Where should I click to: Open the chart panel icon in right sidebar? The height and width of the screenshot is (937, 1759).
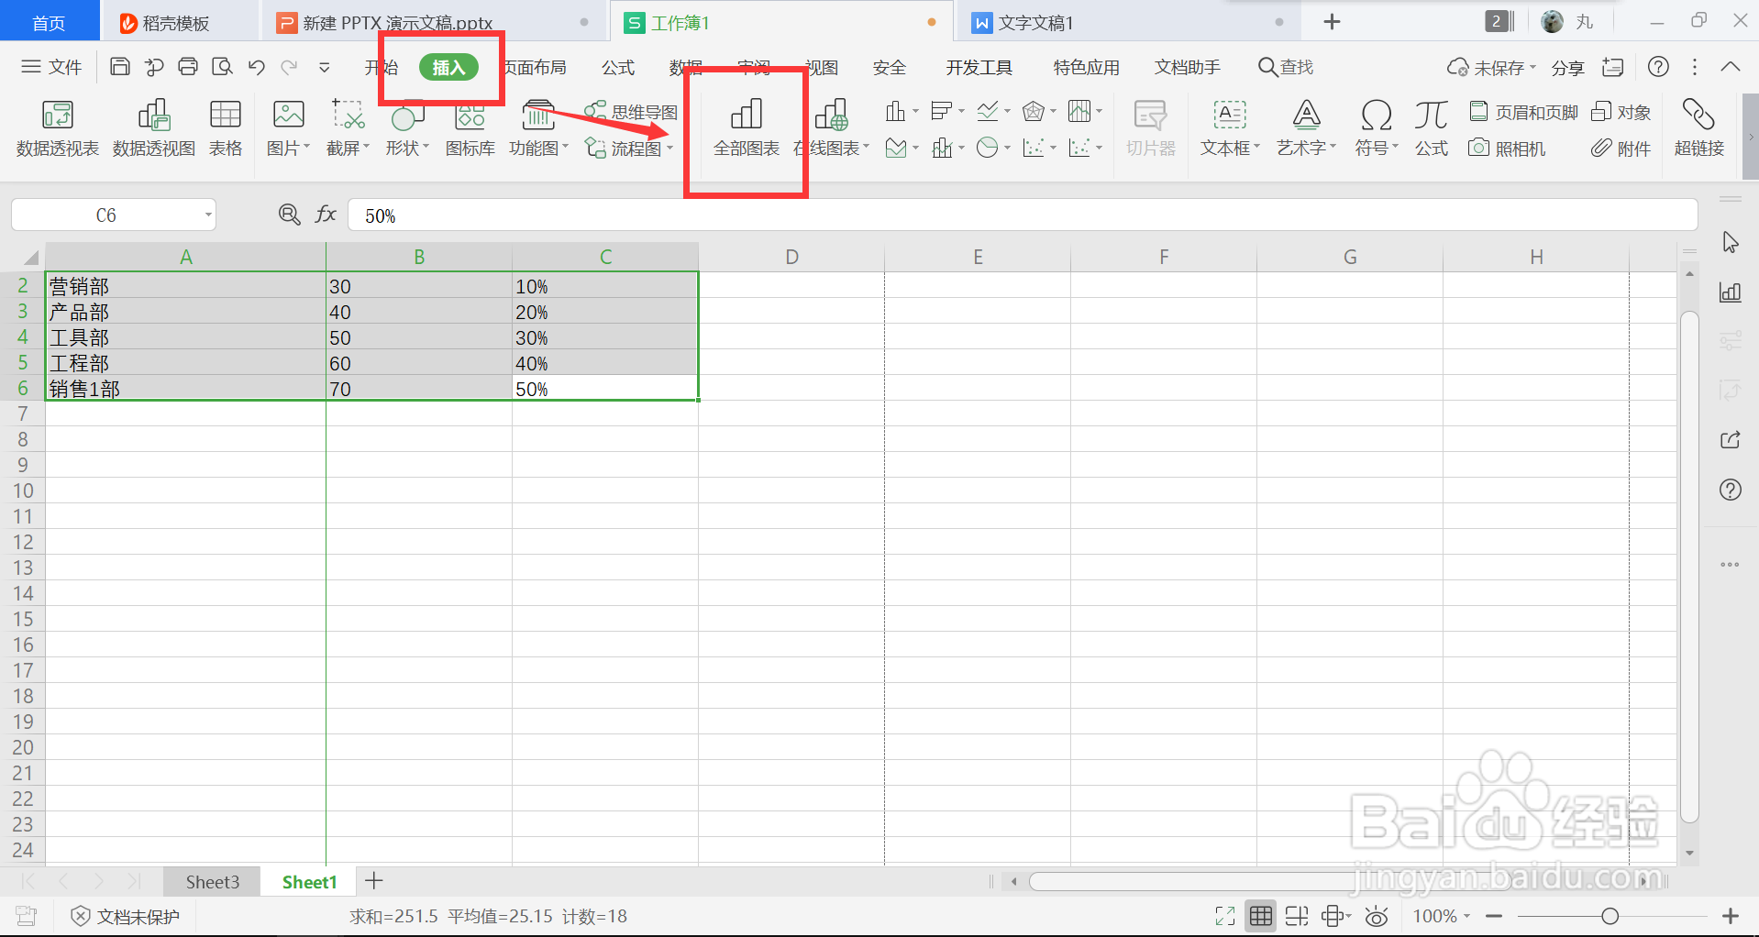coord(1731,292)
